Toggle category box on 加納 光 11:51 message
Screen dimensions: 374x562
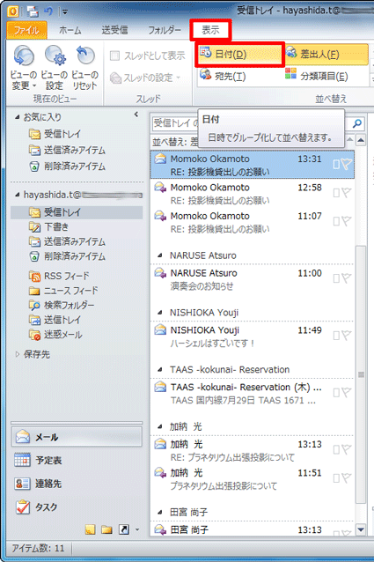click(336, 478)
